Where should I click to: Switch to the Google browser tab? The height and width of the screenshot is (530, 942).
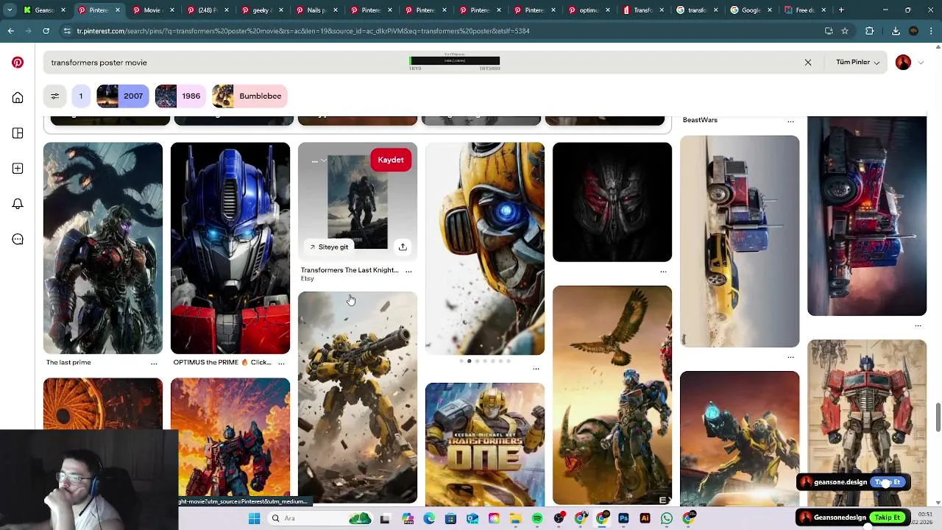(x=751, y=10)
